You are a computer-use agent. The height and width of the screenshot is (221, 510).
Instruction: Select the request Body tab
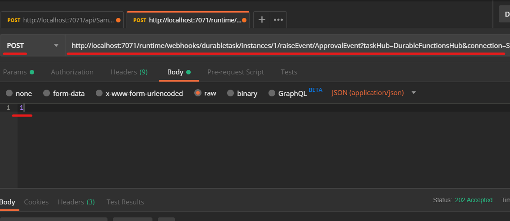(x=179, y=72)
